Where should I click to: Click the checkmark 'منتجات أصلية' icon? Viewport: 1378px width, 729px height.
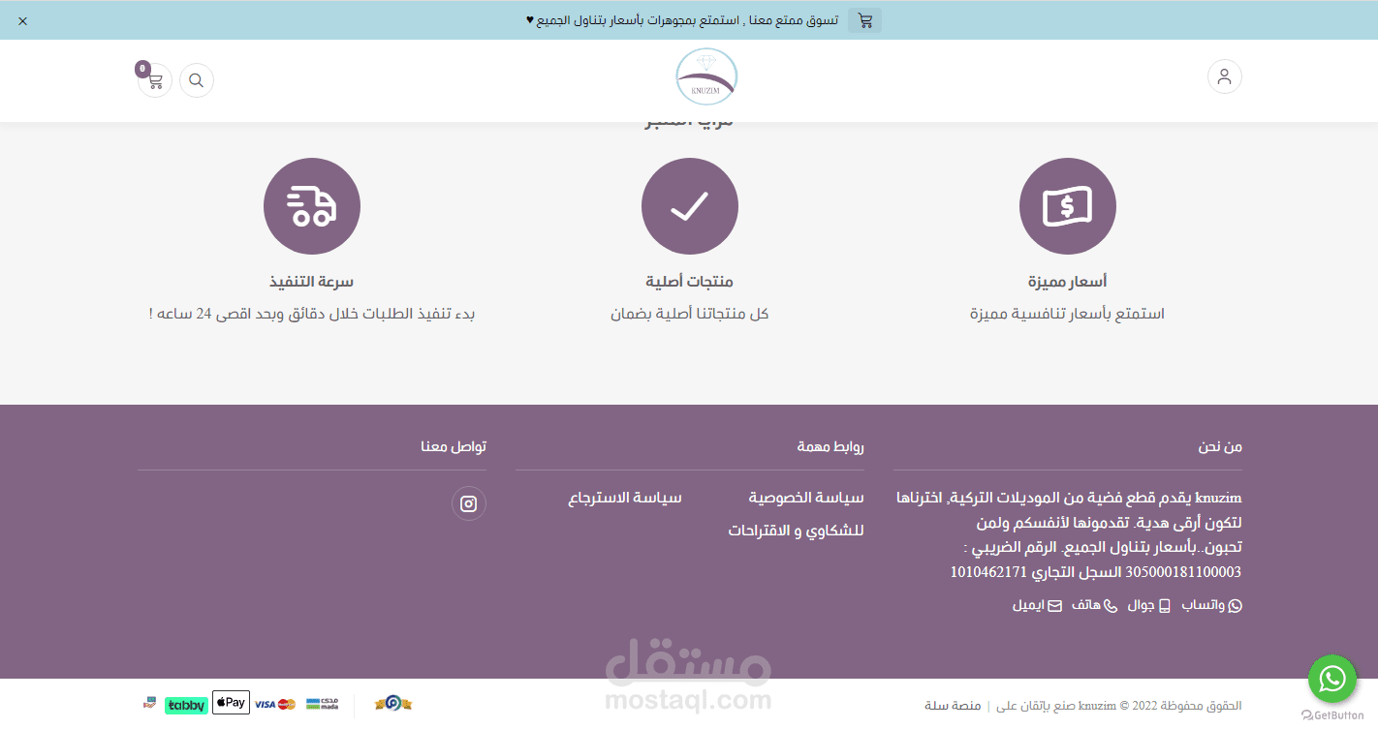689,206
